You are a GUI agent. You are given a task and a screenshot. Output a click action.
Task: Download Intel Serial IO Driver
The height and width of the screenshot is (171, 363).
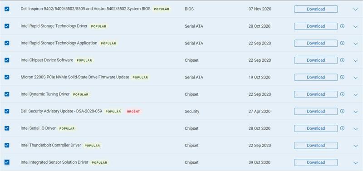tap(316, 128)
